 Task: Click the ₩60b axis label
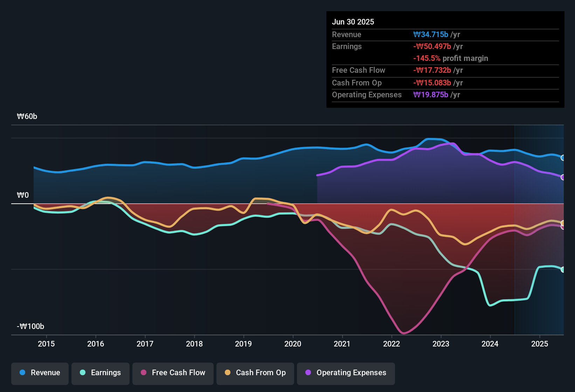pyautogui.click(x=27, y=116)
